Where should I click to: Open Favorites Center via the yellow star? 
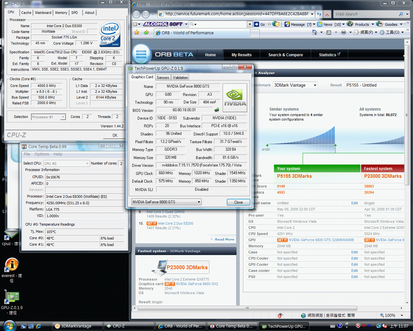point(137,33)
